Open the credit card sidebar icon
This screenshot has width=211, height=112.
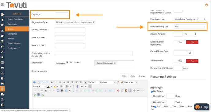tap(2, 68)
